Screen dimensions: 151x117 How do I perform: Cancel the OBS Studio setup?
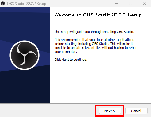tap(136, 111)
